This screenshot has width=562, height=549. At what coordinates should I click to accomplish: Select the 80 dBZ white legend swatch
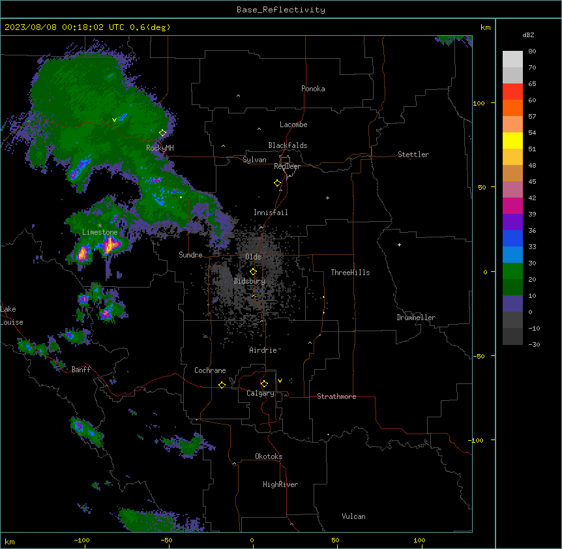point(512,59)
